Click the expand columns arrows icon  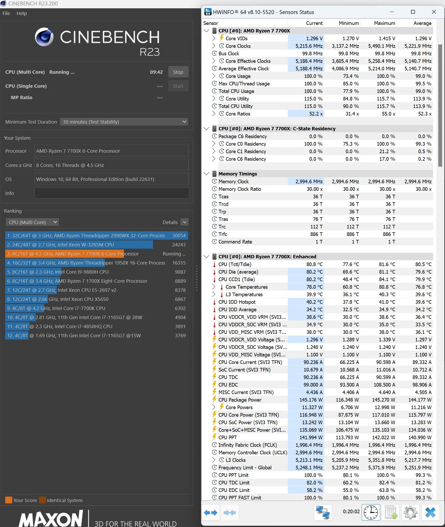click(211, 512)
